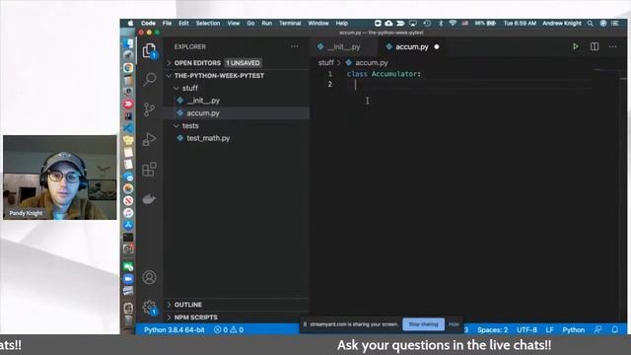Open the Help menu
This screenshot has height=355, width=631.
point(342,24)
